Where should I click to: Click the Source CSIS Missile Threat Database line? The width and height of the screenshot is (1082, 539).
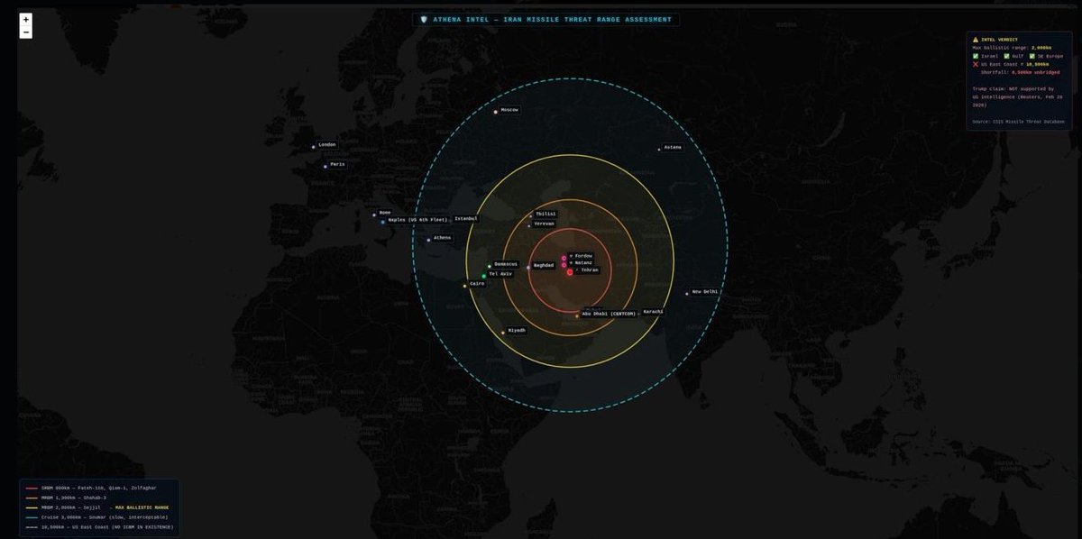1018,121
